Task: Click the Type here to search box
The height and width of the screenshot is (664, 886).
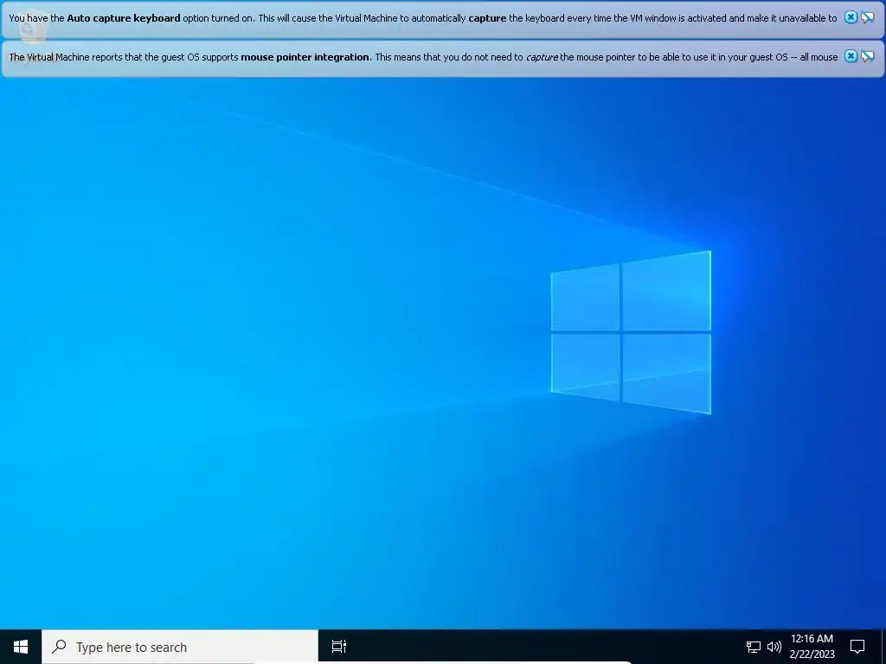Action: 180,647
